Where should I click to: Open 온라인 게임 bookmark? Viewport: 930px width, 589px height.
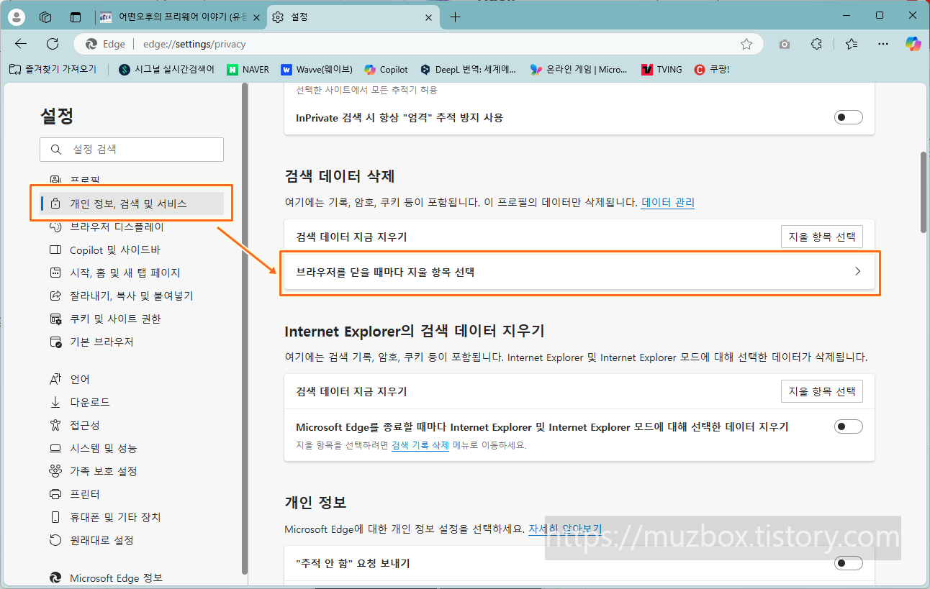[579, 70]
